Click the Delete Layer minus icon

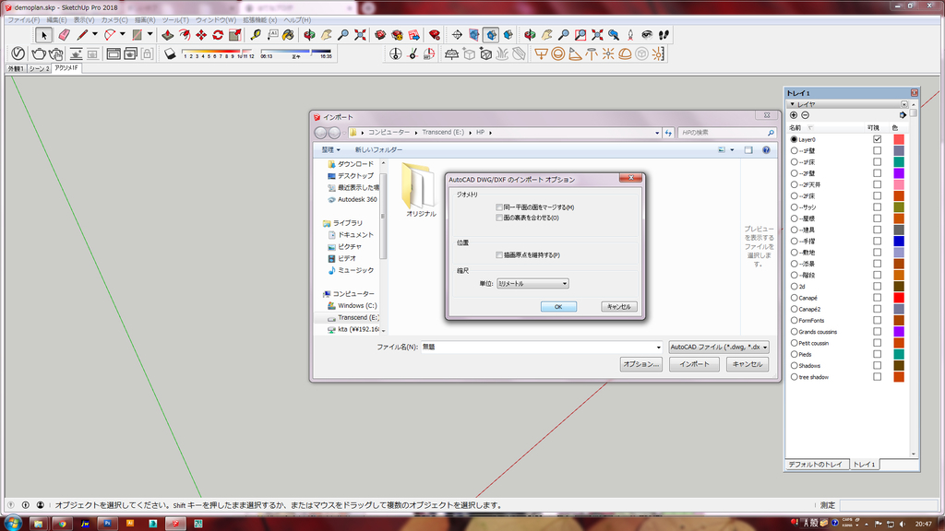[x=805, y=115]
